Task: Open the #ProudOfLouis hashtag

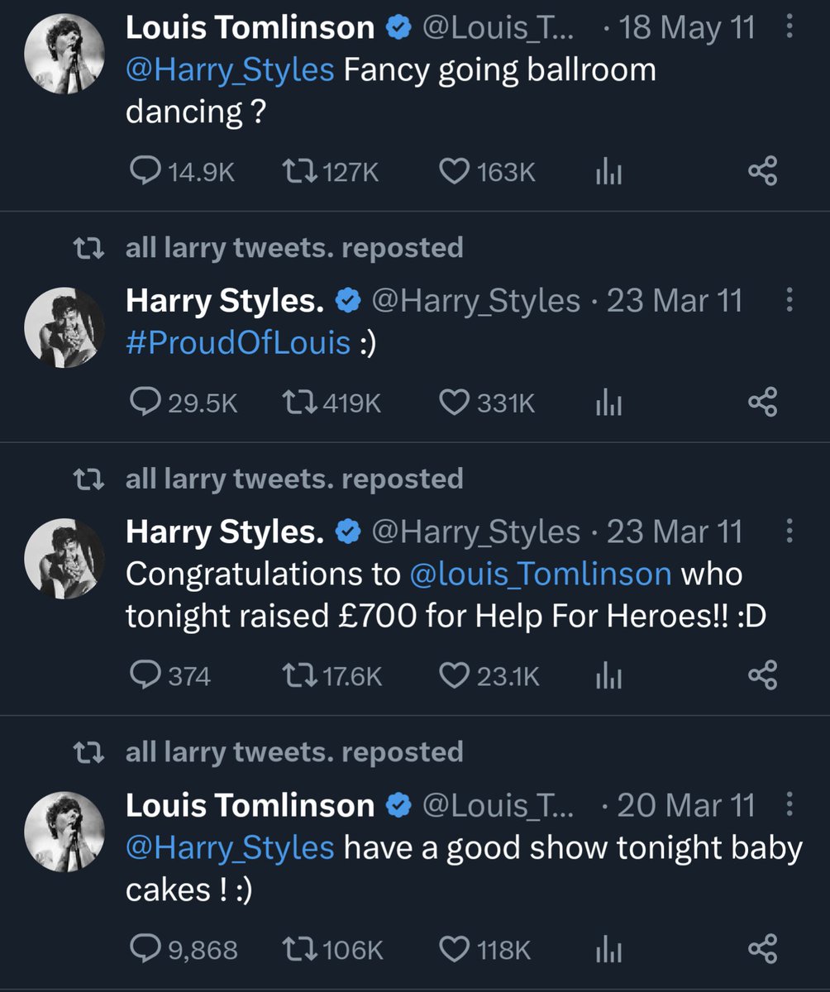Action: click(x=238, y=342)
